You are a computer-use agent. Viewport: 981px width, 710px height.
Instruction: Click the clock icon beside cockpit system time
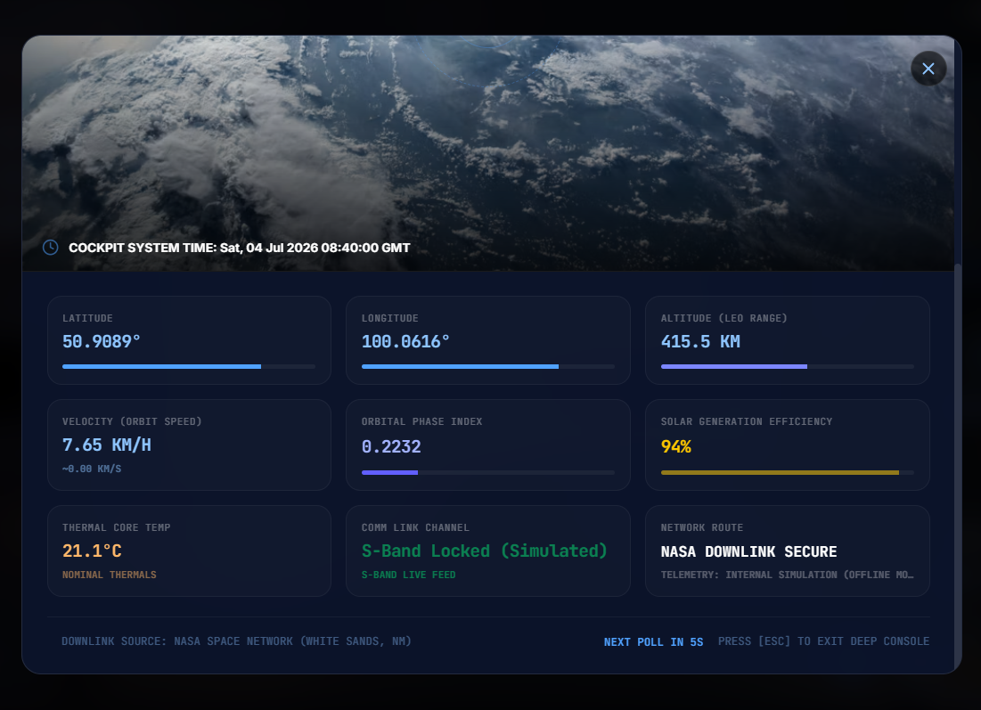point(50,248)
